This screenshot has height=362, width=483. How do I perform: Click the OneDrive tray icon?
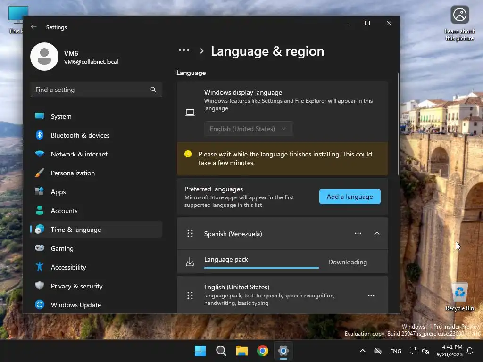click(x=378, y=351)
